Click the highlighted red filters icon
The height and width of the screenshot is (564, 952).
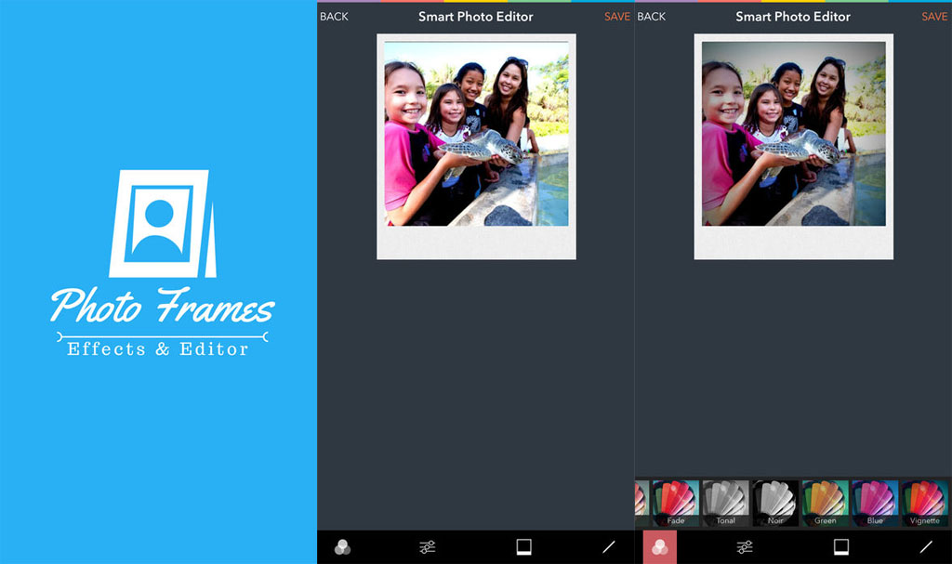point(660,547)
